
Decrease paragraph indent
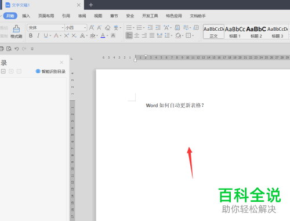150,27
